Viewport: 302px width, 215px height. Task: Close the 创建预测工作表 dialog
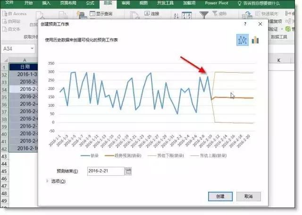[x=260, y=24]
